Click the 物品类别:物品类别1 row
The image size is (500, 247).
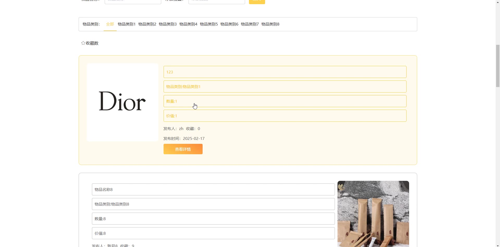pos(285,87)
